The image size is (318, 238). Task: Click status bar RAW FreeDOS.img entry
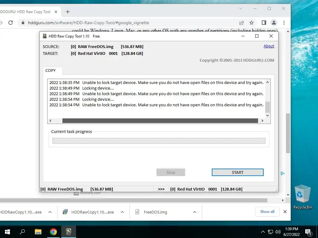[x=77, y=189]
